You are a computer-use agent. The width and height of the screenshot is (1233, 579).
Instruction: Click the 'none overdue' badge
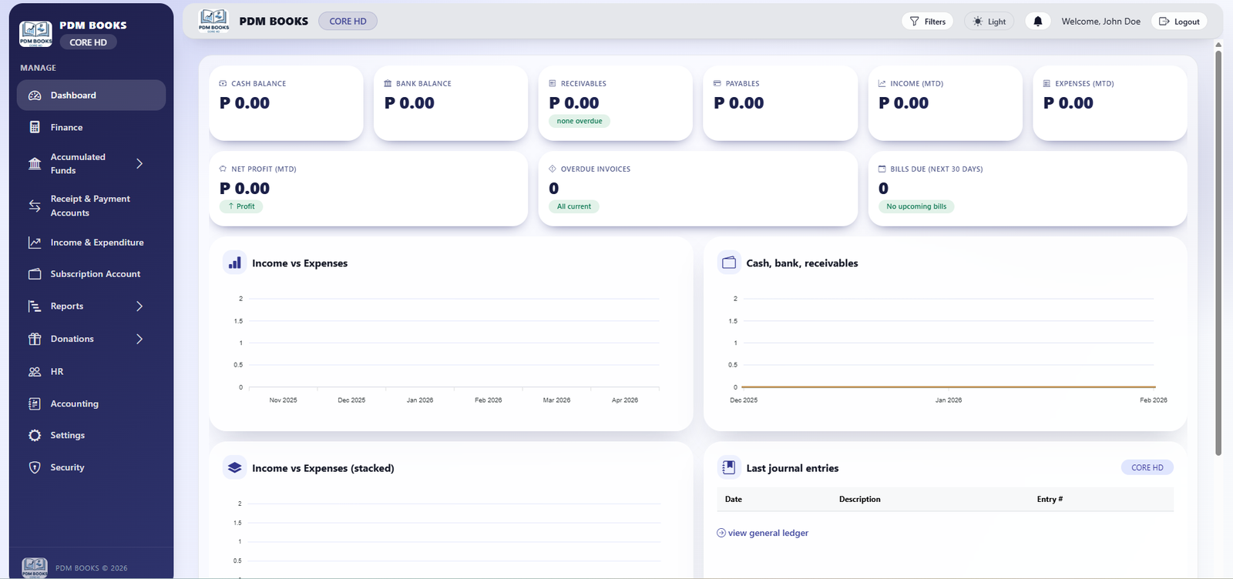(580, 121)
